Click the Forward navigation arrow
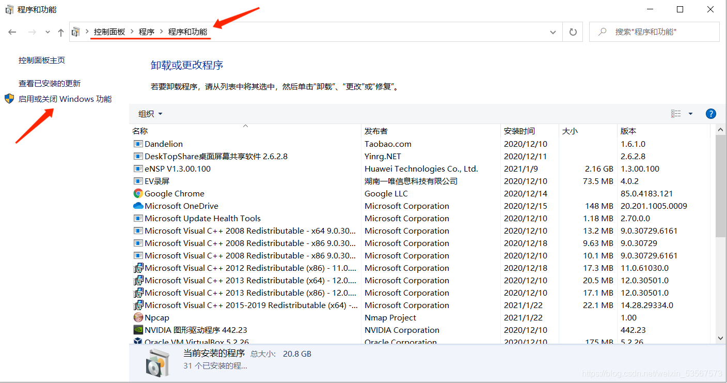Screen dimensions: 727x383 [32, 32]
